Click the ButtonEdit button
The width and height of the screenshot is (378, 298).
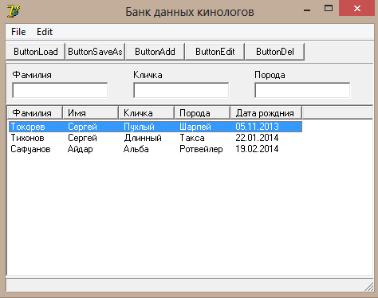point(215,52)
